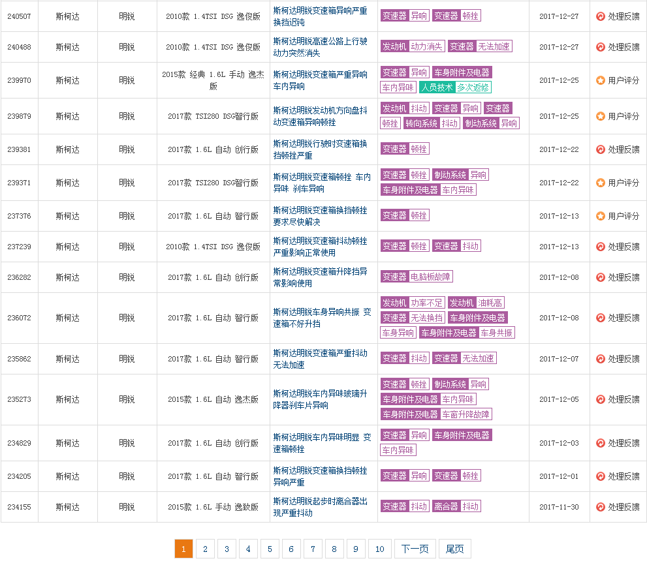647x565 pixels.
Task: Go to page 5 of results
Action: 270,549
